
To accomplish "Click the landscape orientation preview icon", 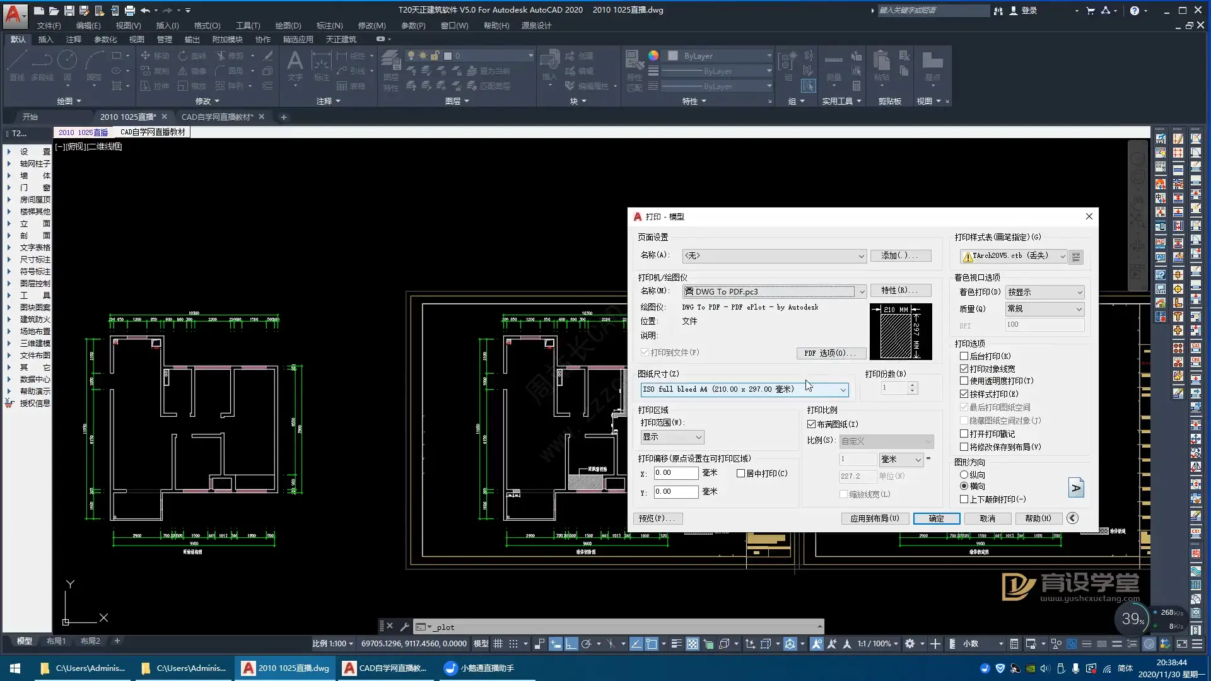I will tap(1076, 487).
